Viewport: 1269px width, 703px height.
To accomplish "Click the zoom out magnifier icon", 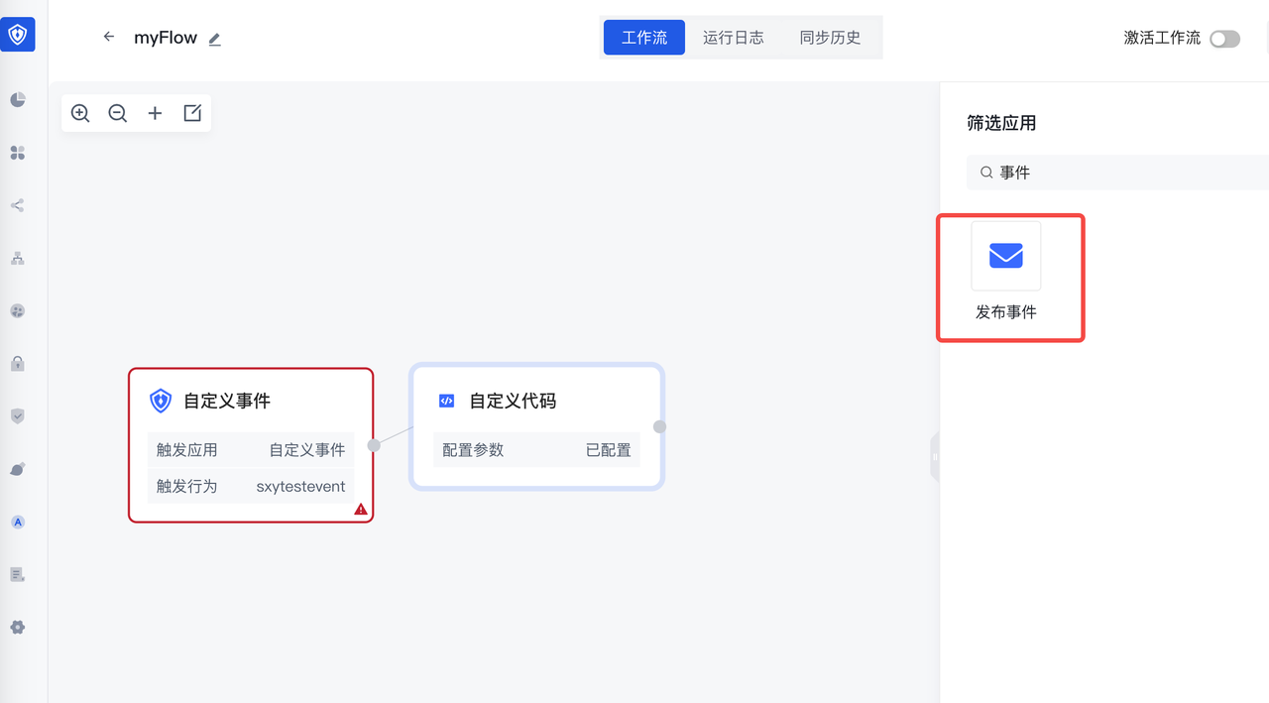I will coord(118,113).
